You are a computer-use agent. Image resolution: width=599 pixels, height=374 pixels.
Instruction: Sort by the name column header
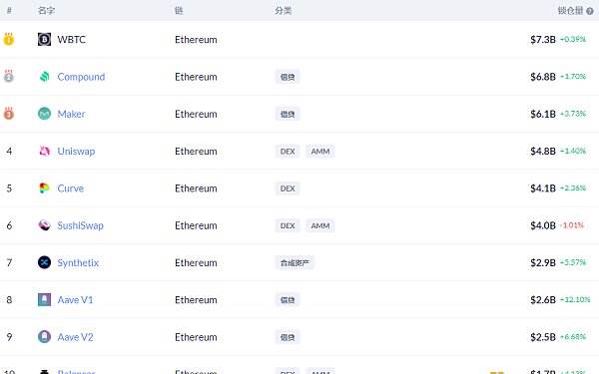click(46, 11)
